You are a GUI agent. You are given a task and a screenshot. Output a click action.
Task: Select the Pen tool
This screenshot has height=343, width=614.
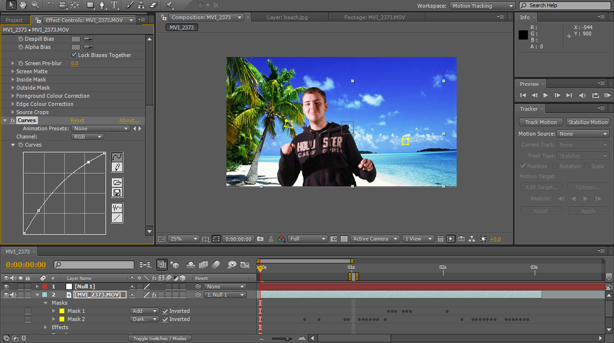pos(103,6)
